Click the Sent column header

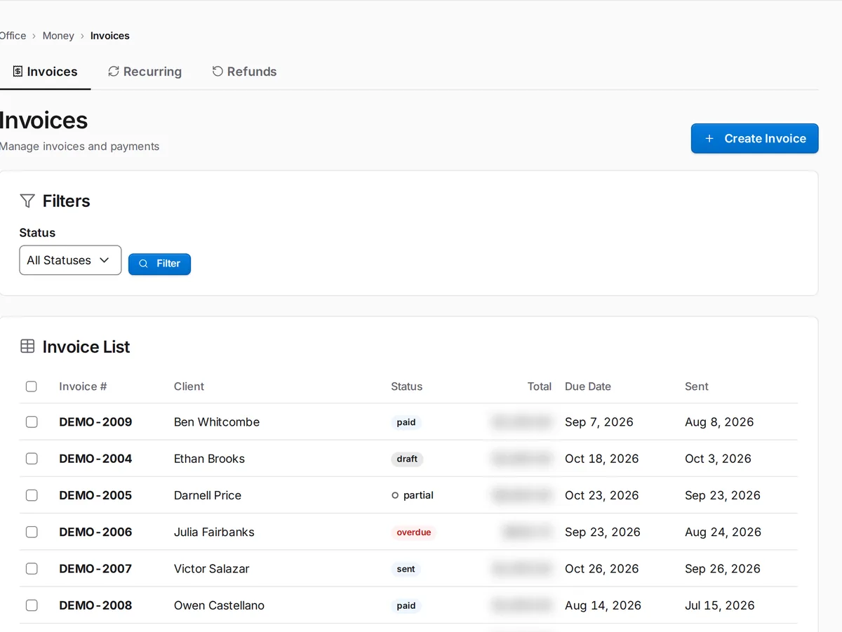(697, 386)
